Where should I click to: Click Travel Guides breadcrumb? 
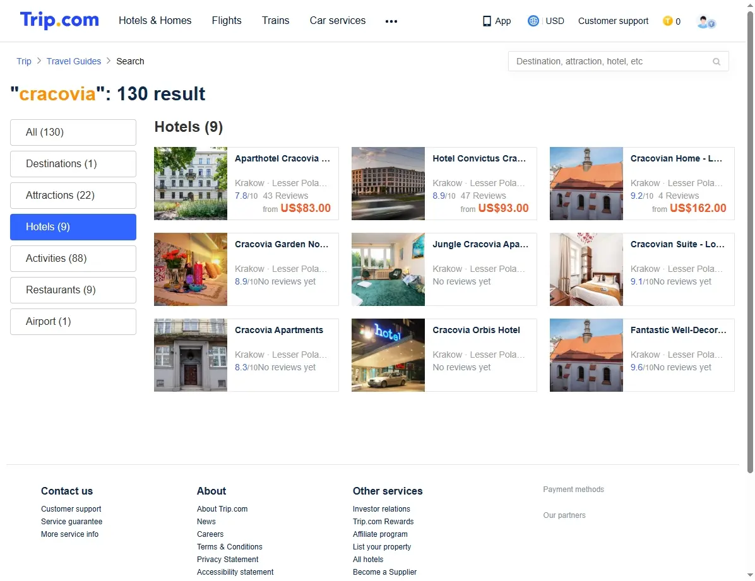[74, 61]
